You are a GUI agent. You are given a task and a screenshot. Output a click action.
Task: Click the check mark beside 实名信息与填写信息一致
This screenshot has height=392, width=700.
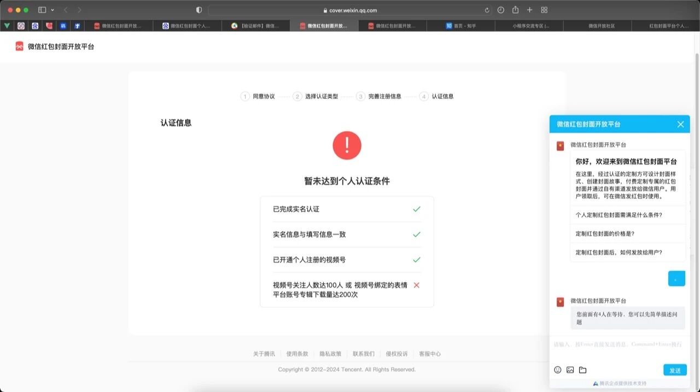pyautogui.click(x=417, y=234)
